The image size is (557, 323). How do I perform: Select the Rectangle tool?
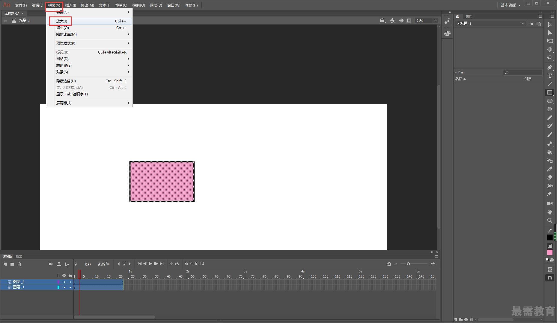550,93
